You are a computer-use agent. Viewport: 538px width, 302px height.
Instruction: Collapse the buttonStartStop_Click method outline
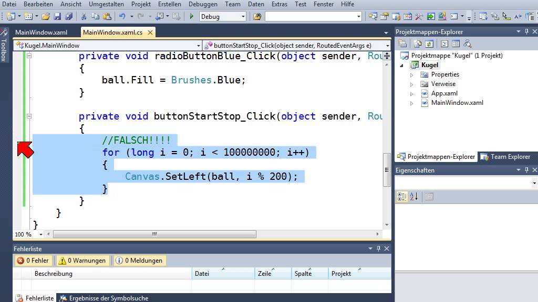29,116
